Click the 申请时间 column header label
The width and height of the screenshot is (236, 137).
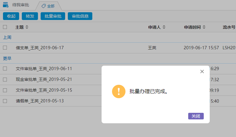192,27
